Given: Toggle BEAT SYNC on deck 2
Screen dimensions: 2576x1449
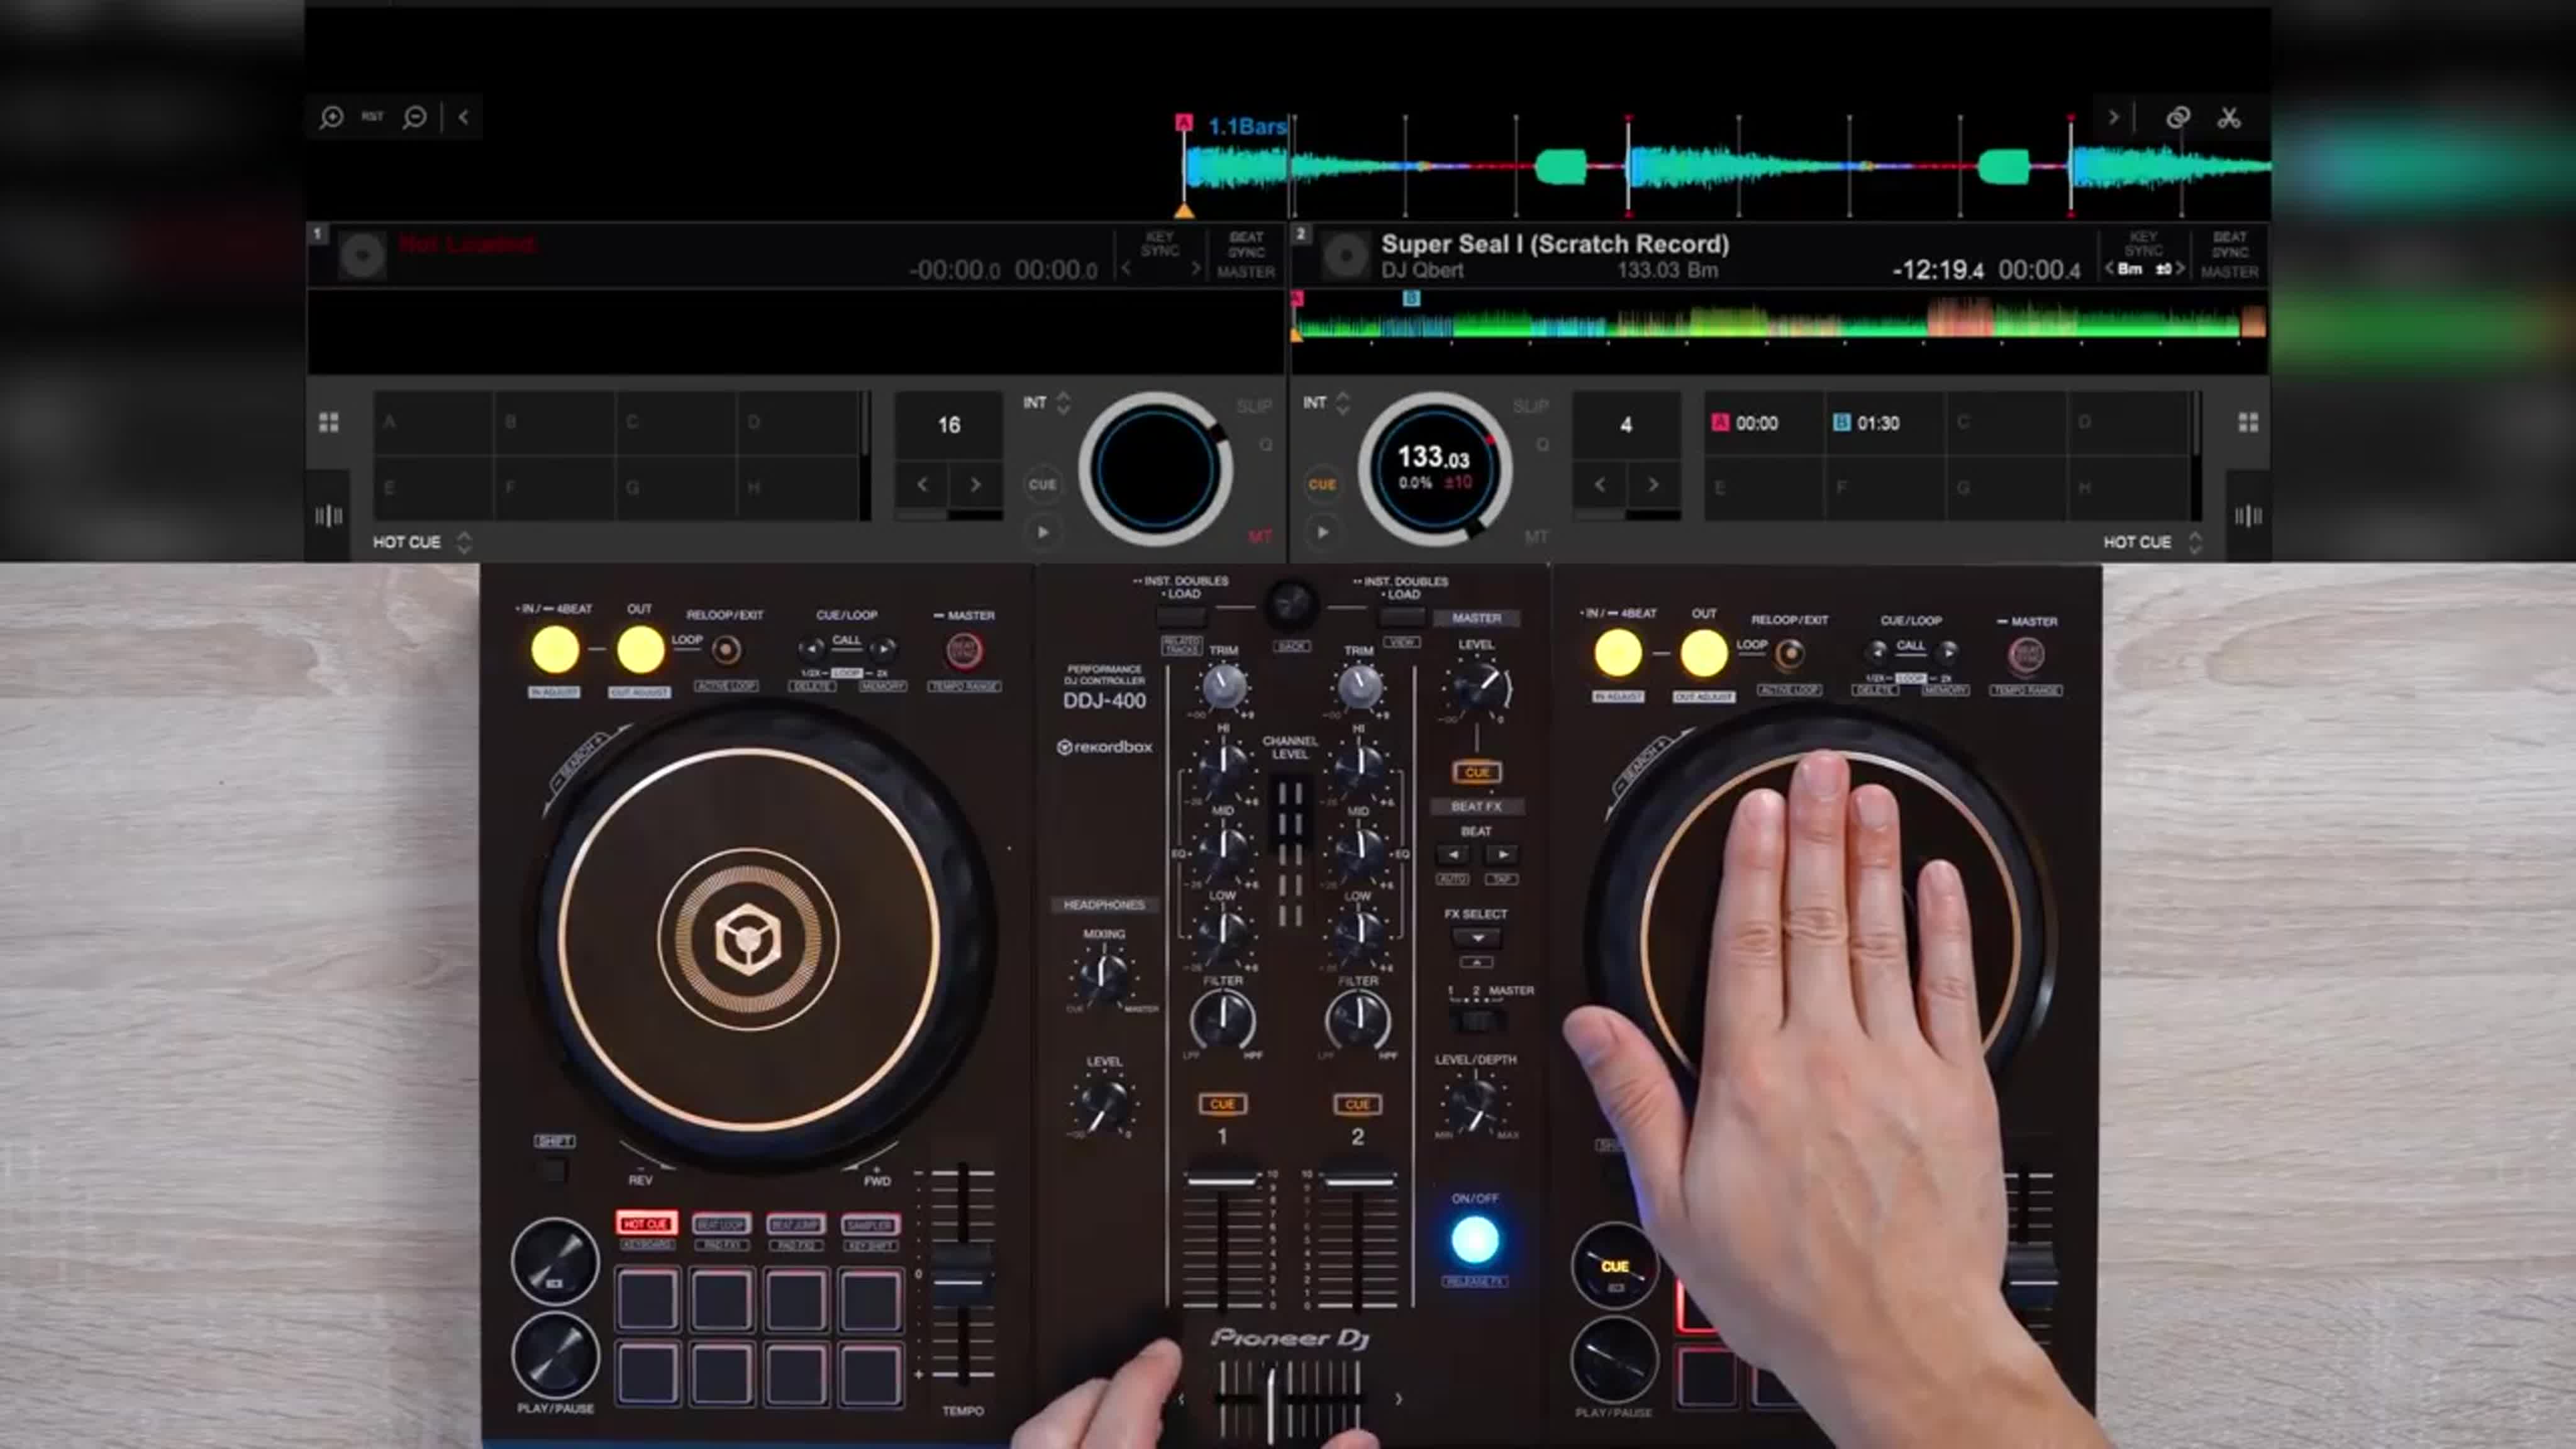Looking at the screenshot, I should pos(2230,244).
